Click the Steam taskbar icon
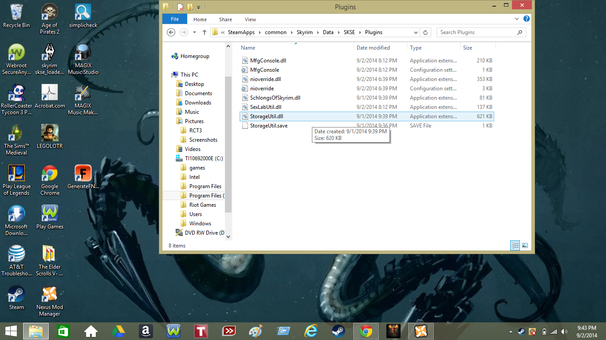This screenshot has height=340, width=606. pos(338,331)
